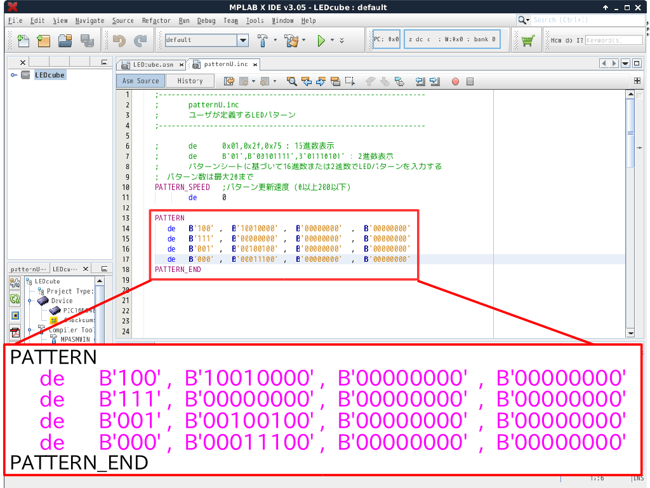Build the project with the hammer icon
Image resolution: width=650 pixels, height=488 pixels.
[262, 40]
